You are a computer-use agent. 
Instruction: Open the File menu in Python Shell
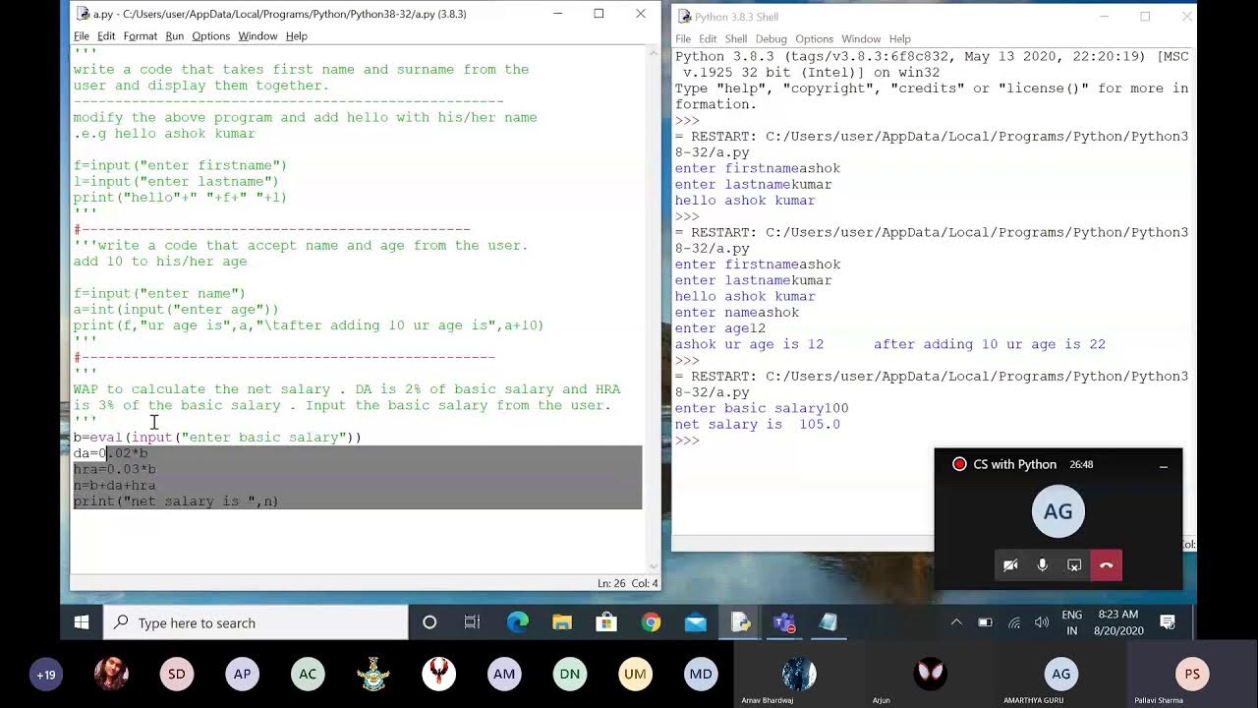683,39
